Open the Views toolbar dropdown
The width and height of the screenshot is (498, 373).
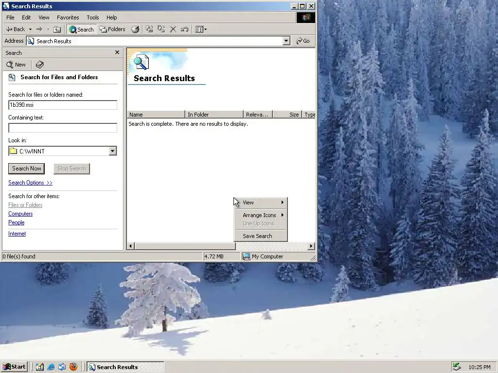(201, 29)
